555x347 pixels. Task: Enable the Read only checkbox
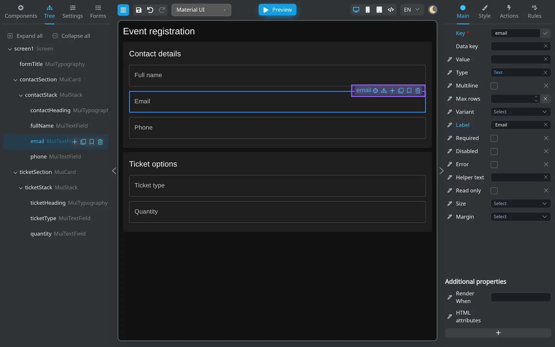click(494, 191)
